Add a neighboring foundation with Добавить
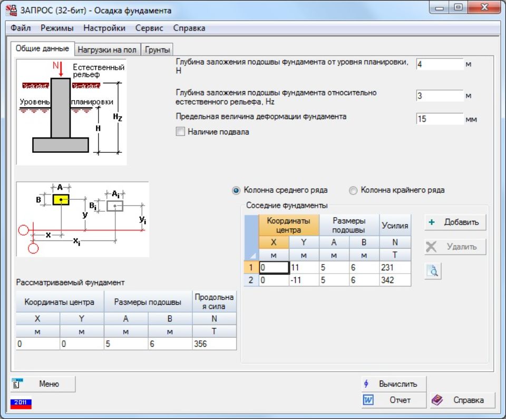 (455, 222)
